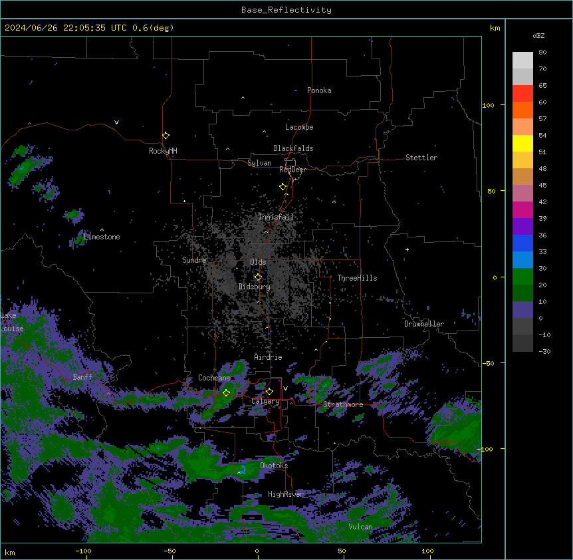Pick the purple 36-39 dBZ legend swatch
The height and width of the screenshot is (560, 573).
522,227
